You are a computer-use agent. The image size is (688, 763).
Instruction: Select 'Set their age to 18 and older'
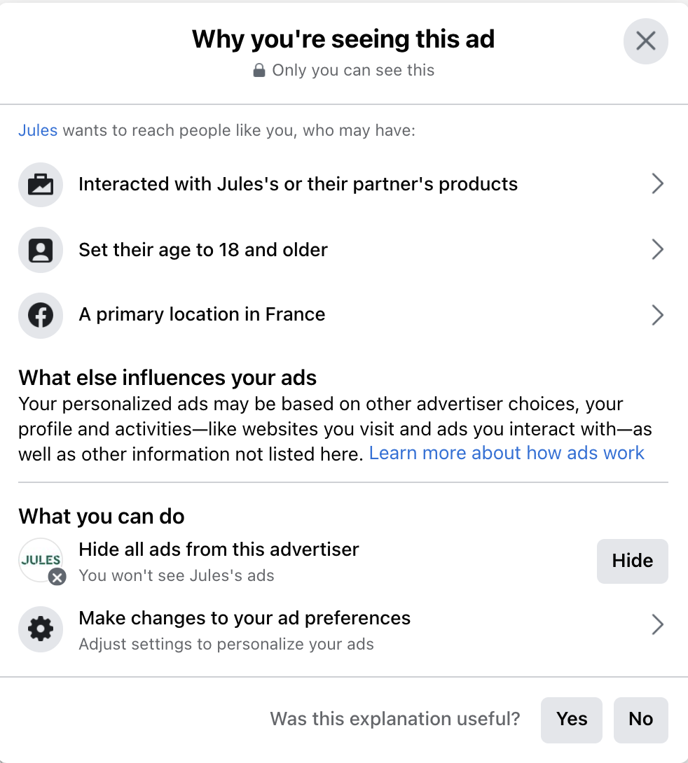pyautogui.click(x=203, y=250)
